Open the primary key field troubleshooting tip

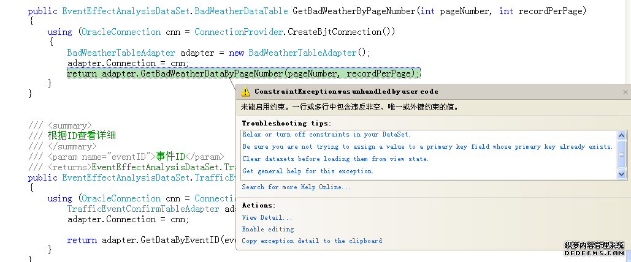point(427,147)
